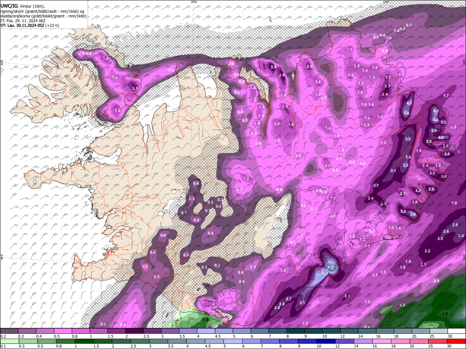Image resolution: width=466 pixels, height=349 pixels.
Task: Click the 4.0 precipitation value on the map
Action: point(435,120)
